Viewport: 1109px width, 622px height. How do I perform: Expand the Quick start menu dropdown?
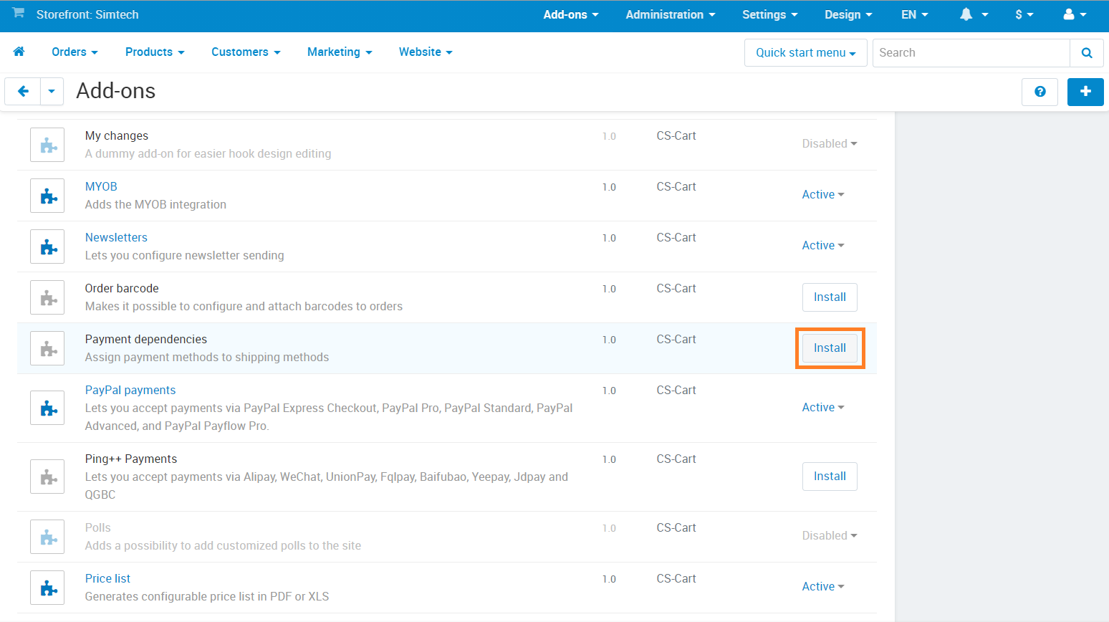[x=806, y=53]
